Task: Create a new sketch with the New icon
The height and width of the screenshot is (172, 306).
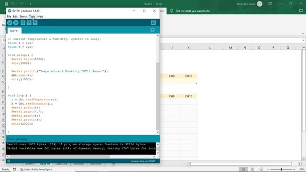Action: tap(23, 23)
